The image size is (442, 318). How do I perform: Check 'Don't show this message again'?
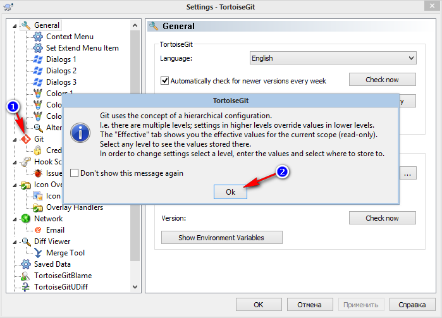click(x=75, y=173)
